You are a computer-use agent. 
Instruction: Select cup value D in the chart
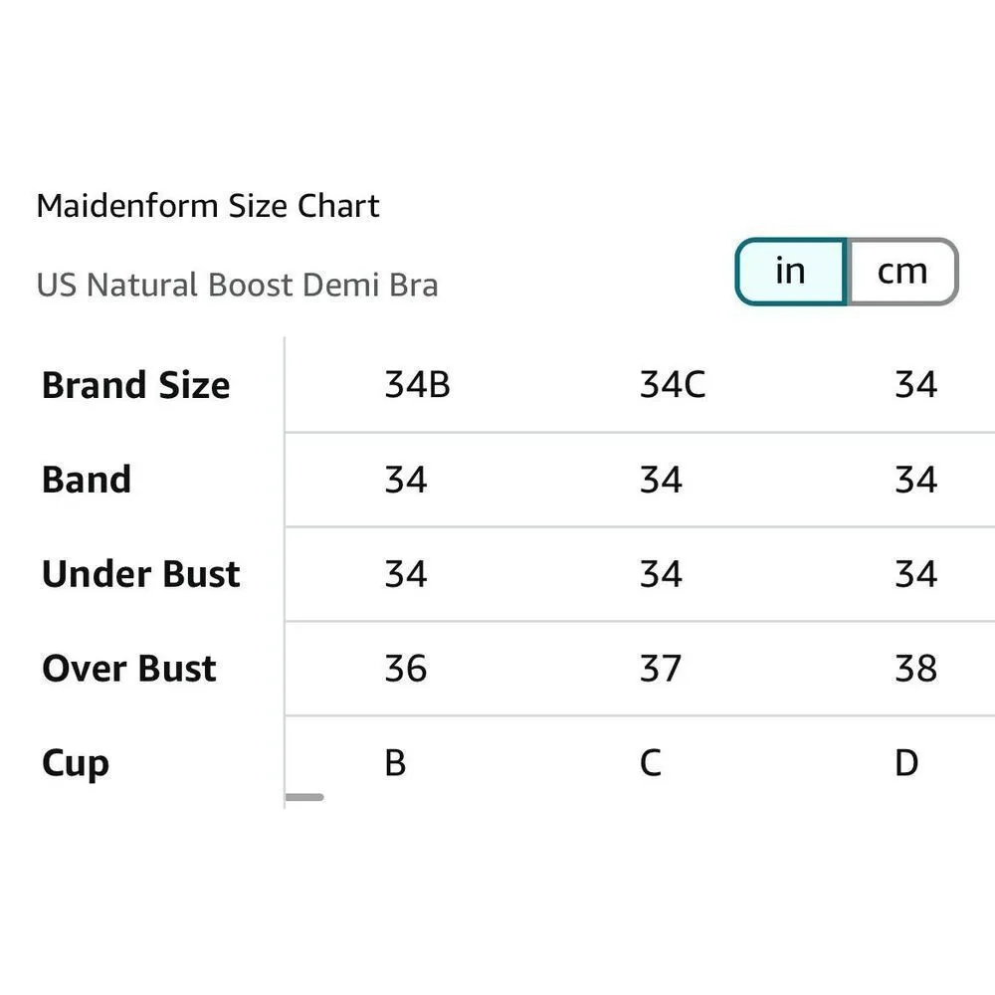click(905, 763)
